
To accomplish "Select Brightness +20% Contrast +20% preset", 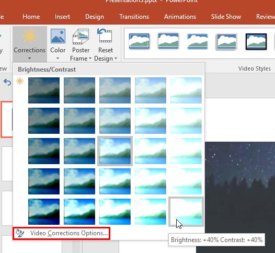I will (x=151, y=181).
